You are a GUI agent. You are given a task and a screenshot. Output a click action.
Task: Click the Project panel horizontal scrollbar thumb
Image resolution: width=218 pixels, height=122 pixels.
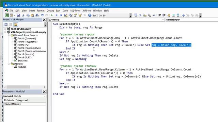pyautogui.click(x=18, y=87)
